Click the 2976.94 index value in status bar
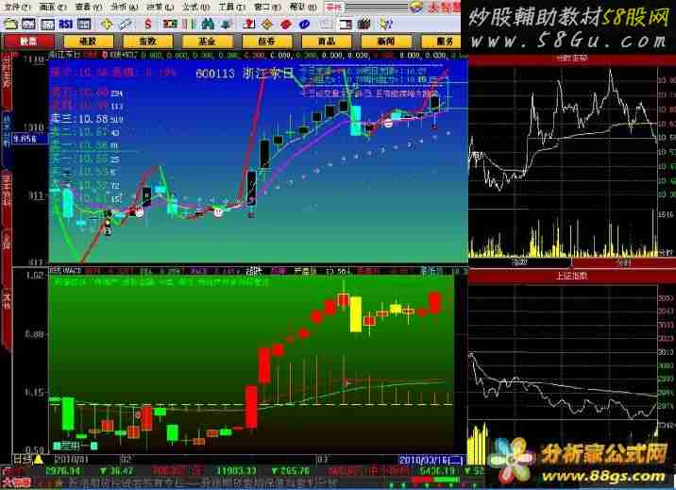The image size is (676, 490). pos(63,471)
